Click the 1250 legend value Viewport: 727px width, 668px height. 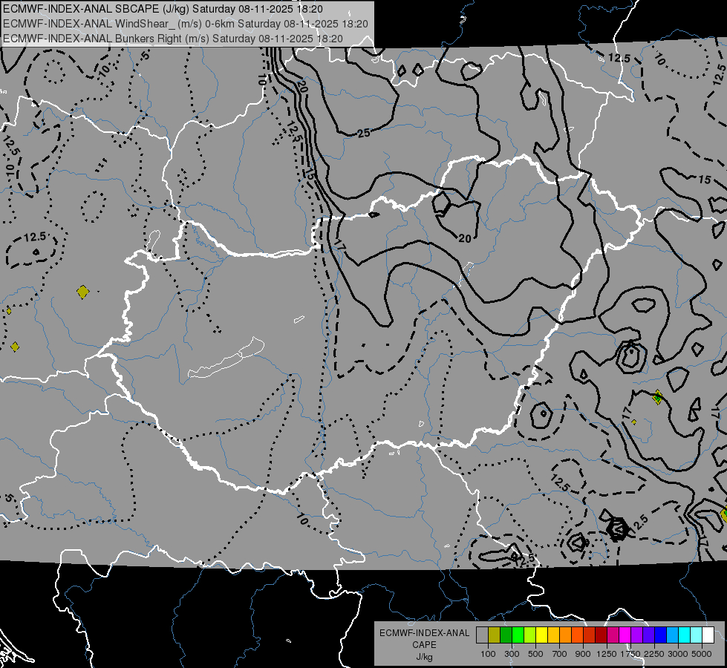pyautogui.click(x=607, y=654)
